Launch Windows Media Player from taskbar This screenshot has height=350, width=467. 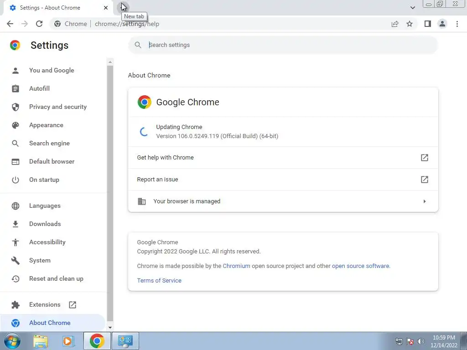pos(68,341)
